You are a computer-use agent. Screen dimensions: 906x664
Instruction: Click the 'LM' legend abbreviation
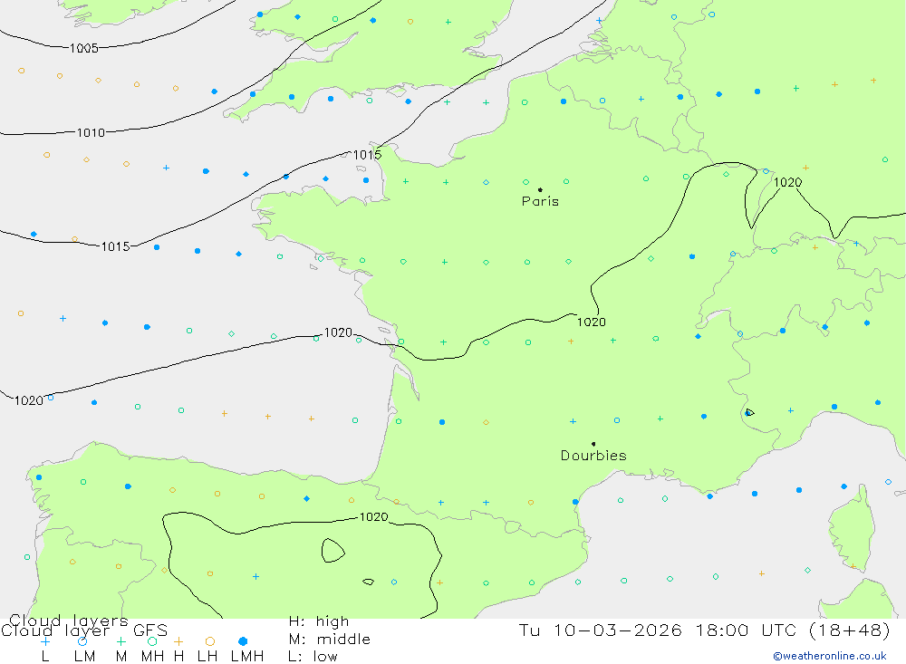(x=84, y=657)
